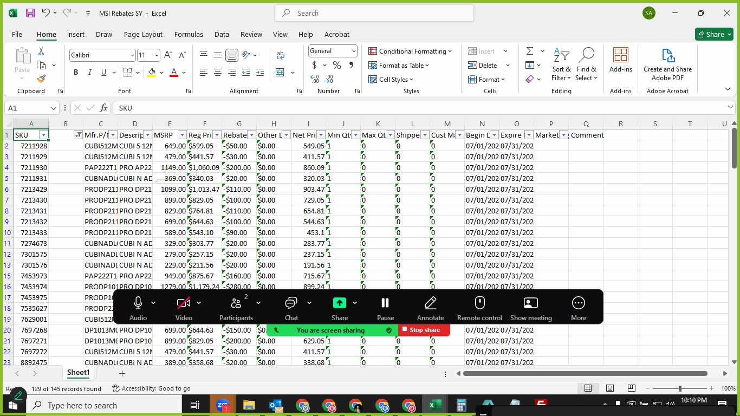Viewport: 740px width, 416px height.
Task: Click the Windows Start button
Action: 12,405
